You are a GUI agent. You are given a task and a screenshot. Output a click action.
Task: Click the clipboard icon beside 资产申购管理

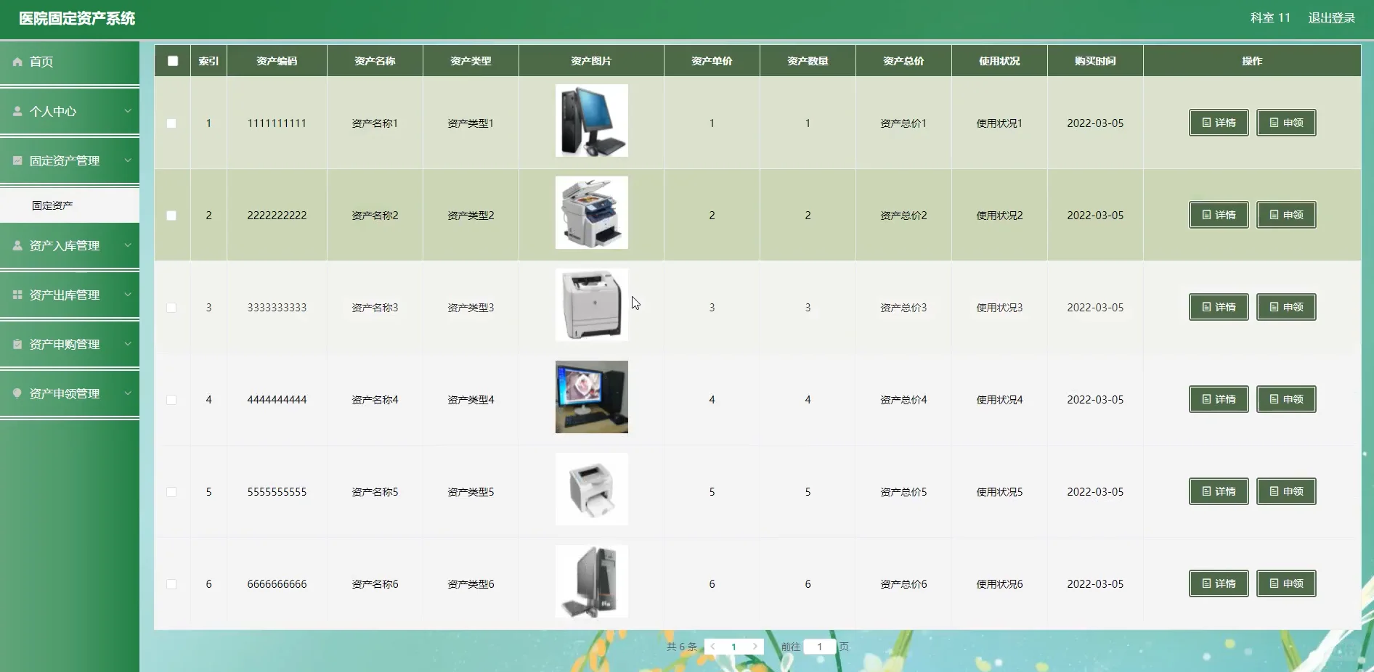click(x=17, y=344)
